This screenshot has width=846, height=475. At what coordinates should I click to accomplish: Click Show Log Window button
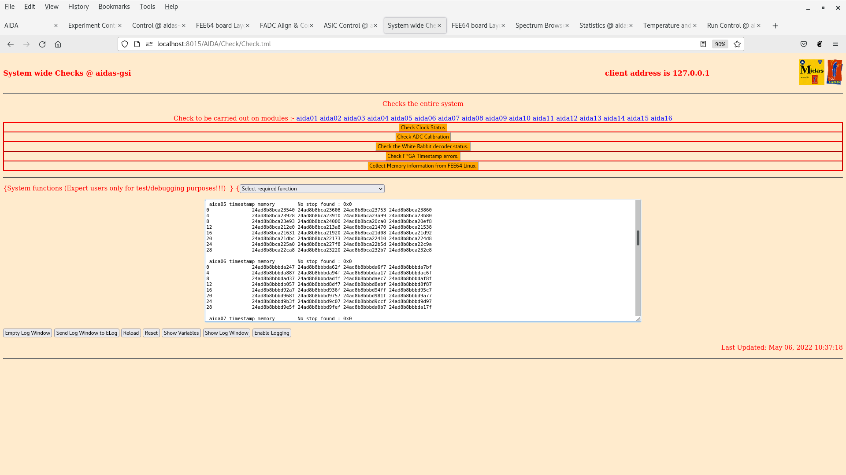(226, 333)
